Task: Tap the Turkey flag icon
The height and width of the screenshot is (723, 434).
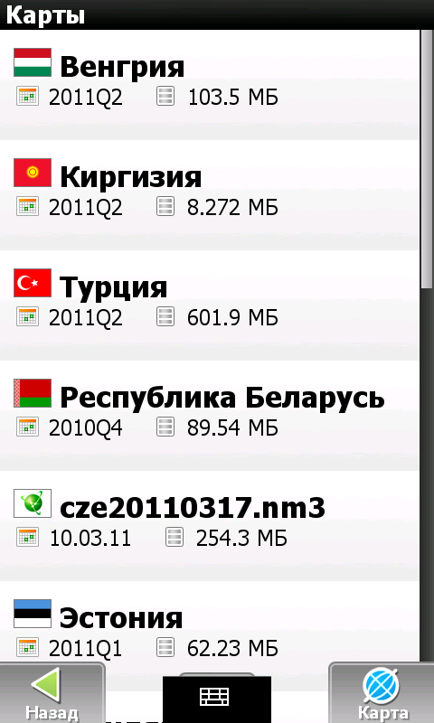Action: pos(33,283)
